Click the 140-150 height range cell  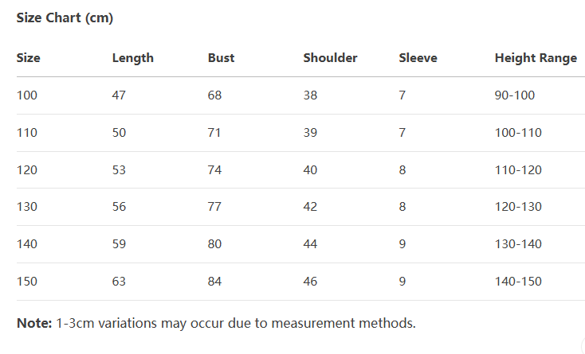click(x=518, y=281)
